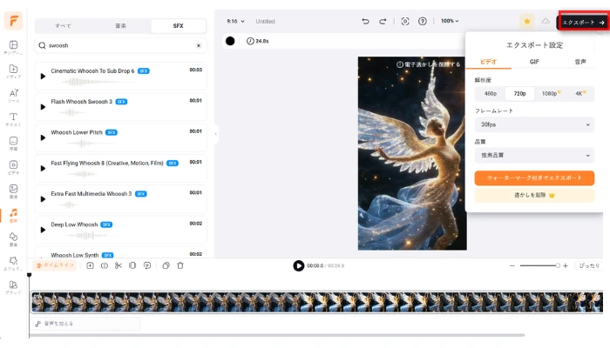Select 480p resolution option
610x348 pixels.
[x=491, y=93]
